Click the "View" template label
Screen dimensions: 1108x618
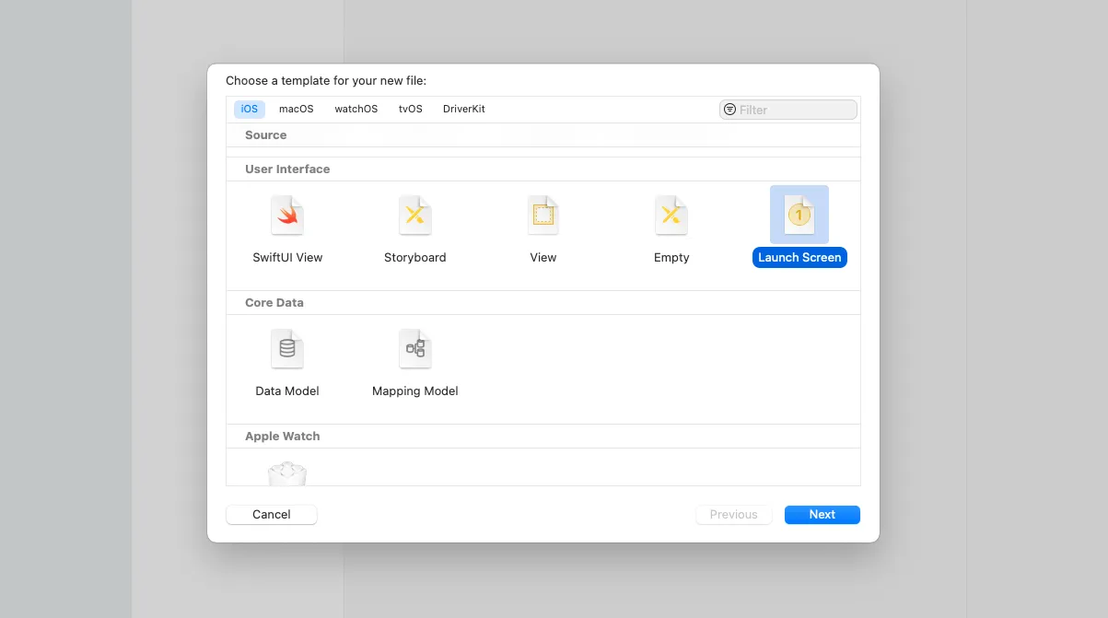pyautogui.click(x=543, y=258)
